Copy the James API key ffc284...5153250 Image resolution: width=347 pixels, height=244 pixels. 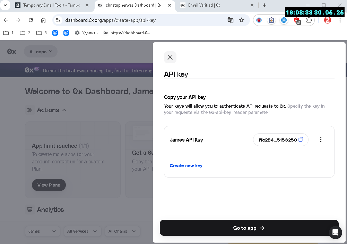pyautogui.click(x=301, y=139)
